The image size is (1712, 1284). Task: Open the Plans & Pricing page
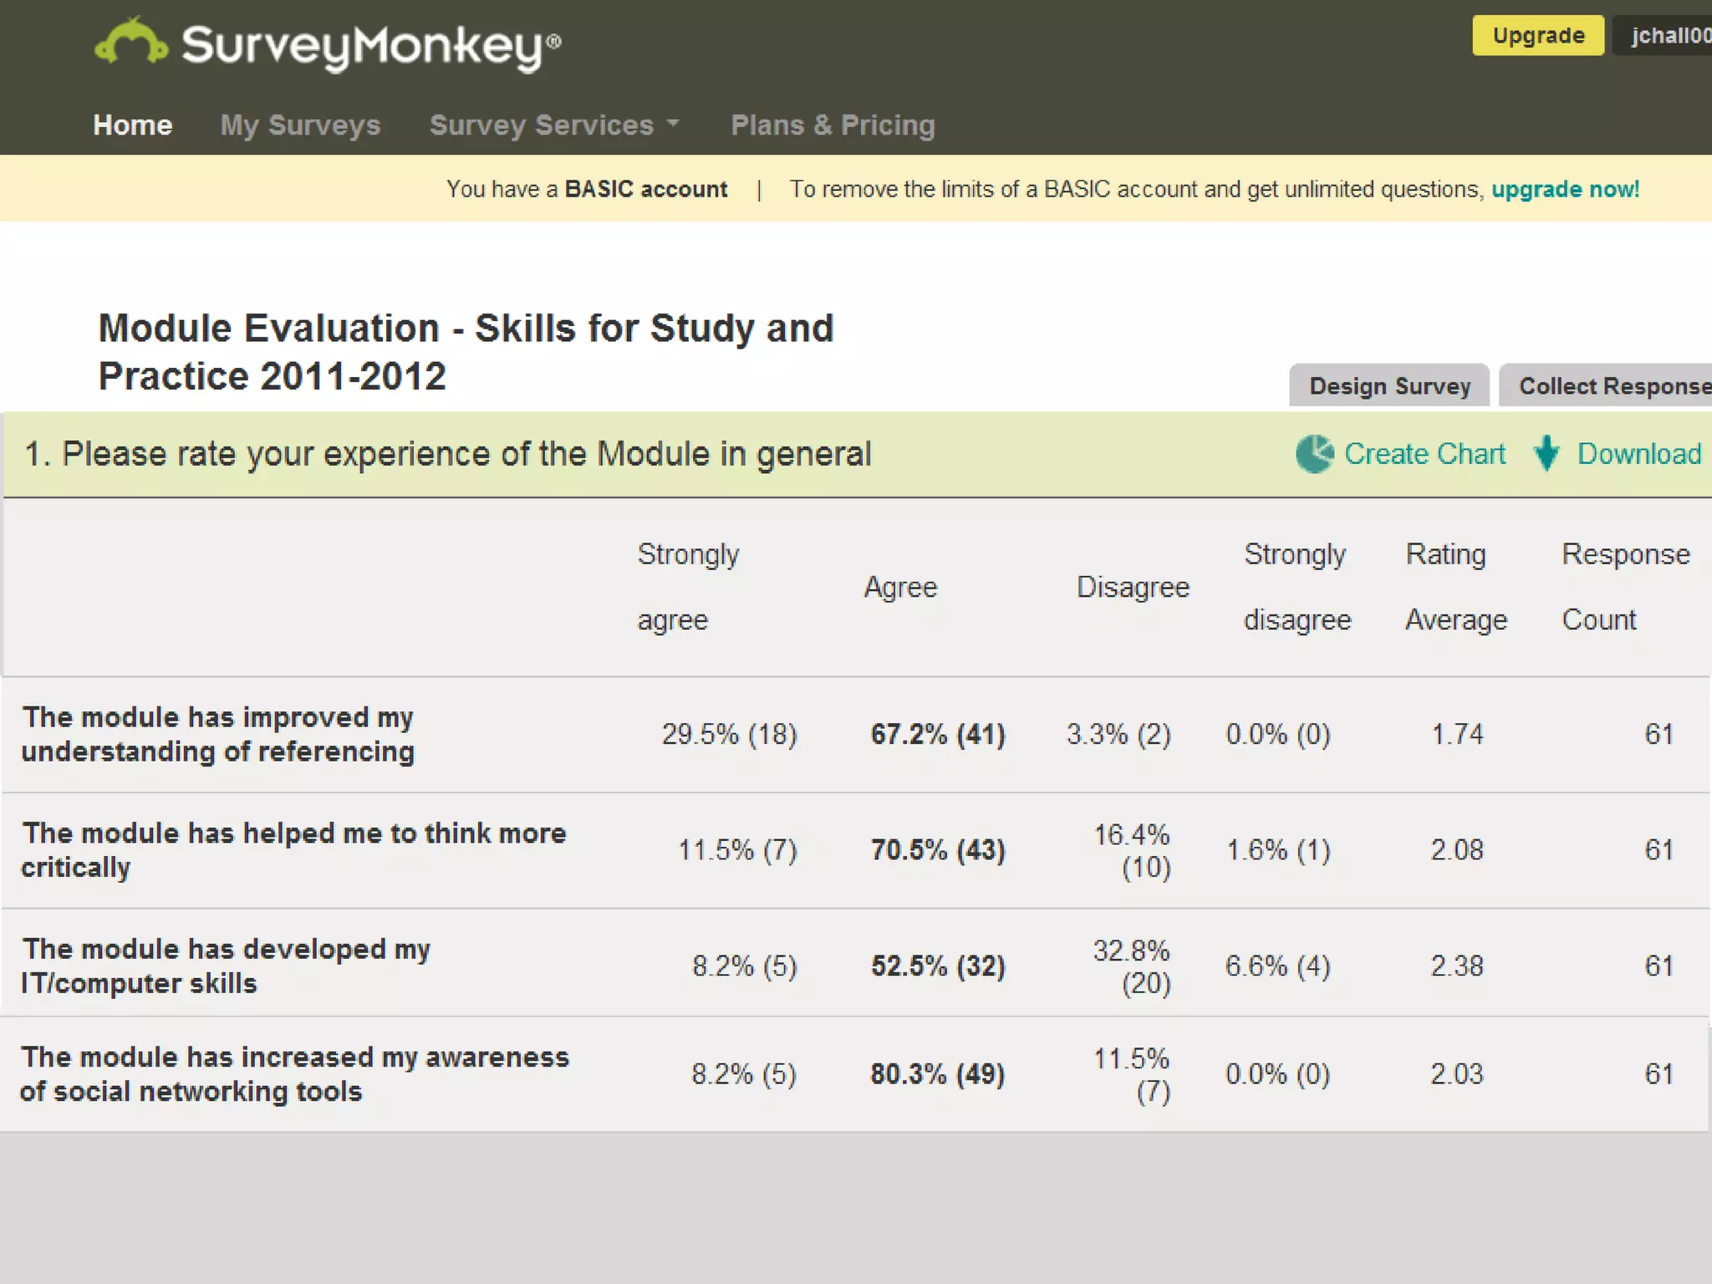tap(833, 125)
